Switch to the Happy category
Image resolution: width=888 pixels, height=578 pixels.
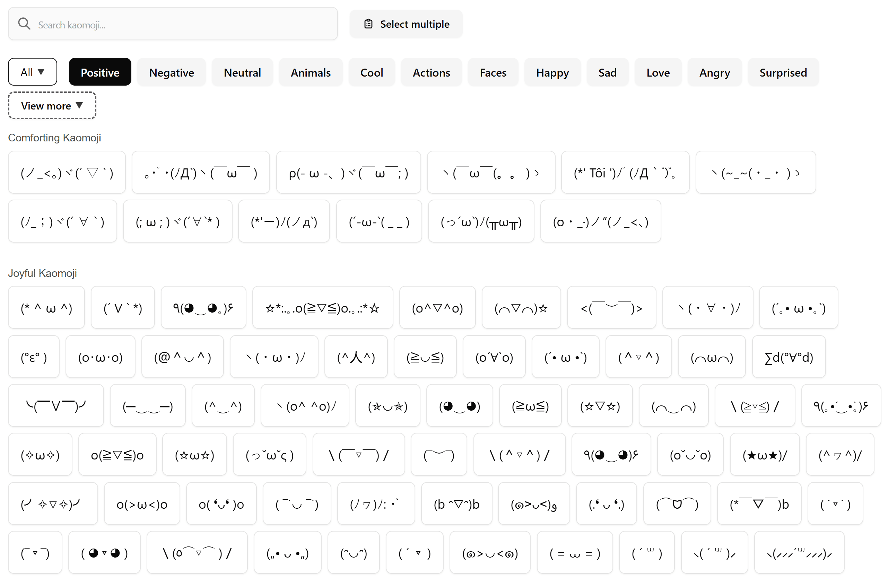click(x=552, y=72)
